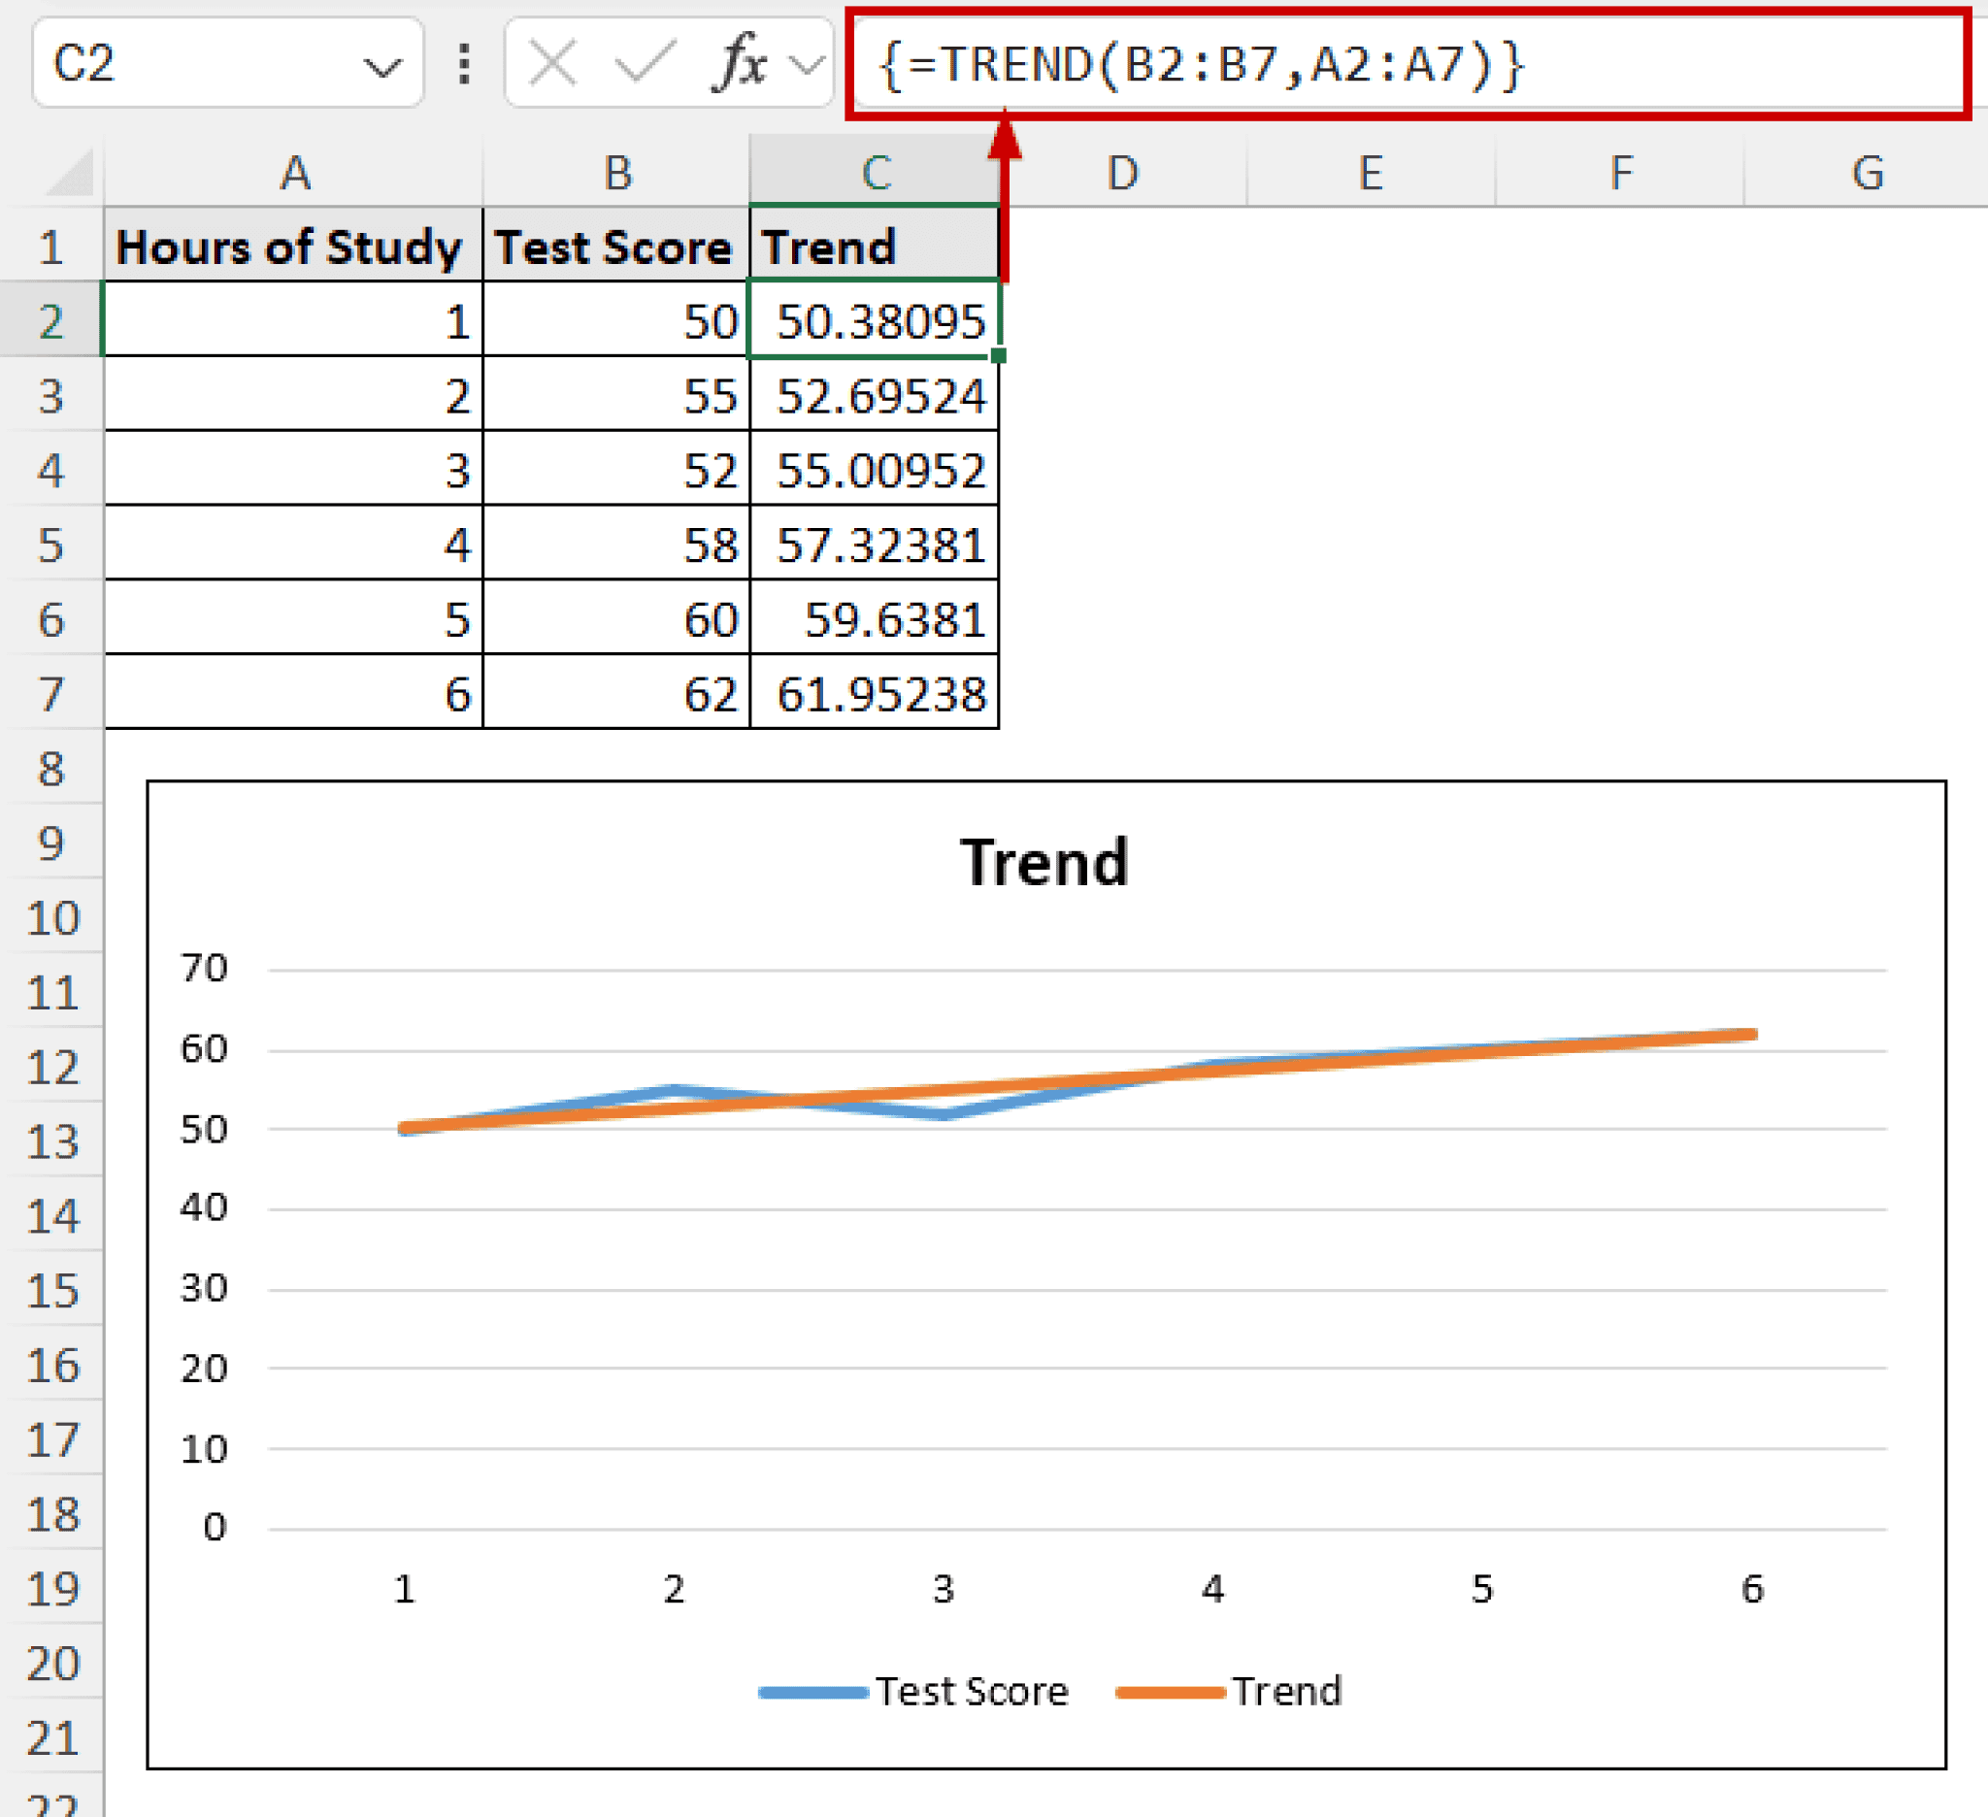Click the Enter checkmark formula button

(645, 65)
